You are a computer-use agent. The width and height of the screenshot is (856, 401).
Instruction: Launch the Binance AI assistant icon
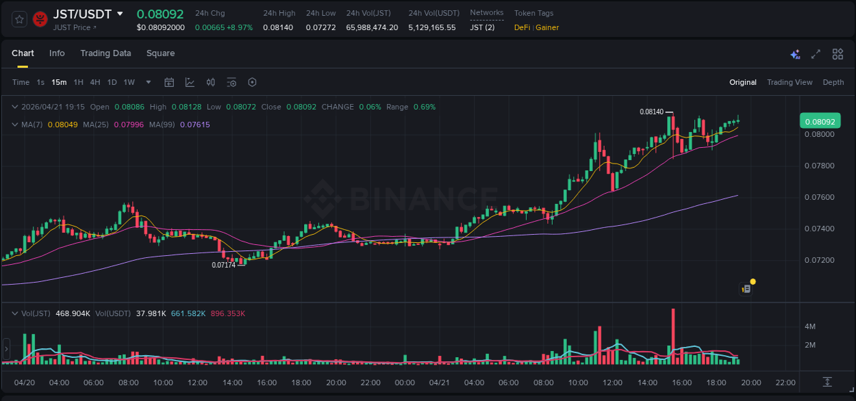click(795, 53)
